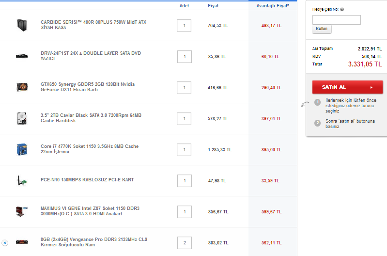Click the instruction text about 'satın al' button

pos(350,124)
